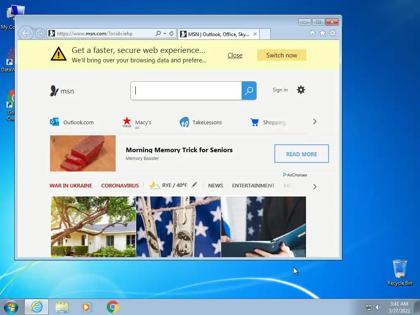Image resolution: width=420 pixels, height=315 pixels.
Task: Open the CORONAVIRUS section
Action: (120, 185)
